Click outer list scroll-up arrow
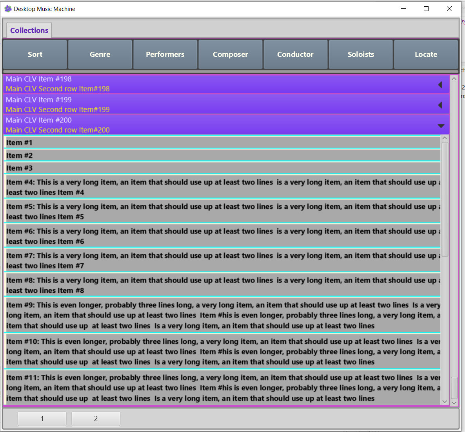Image resolution: width=465 pixels, height=432 pixels. [x=454, y=79]
